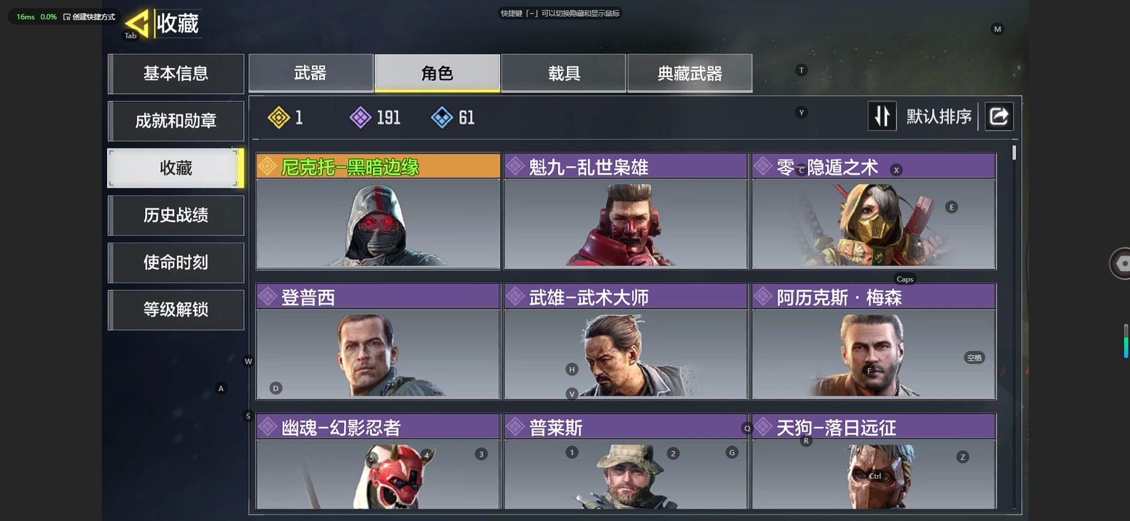Click the yellow back arrow icon
1130x521 pixels.
point(138,24)
